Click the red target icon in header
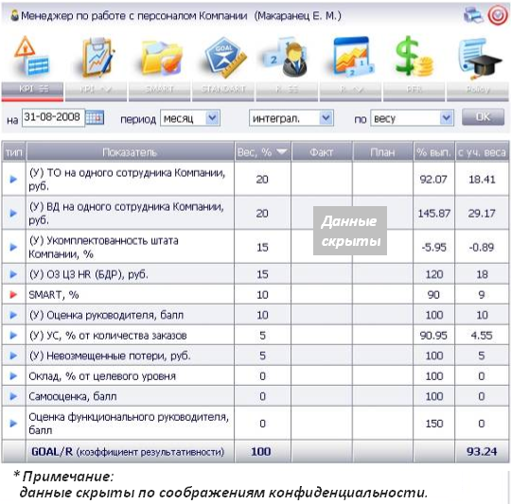The width and height of the screenshot is (511, 504). pyautogui.click(x=498, y=15)
